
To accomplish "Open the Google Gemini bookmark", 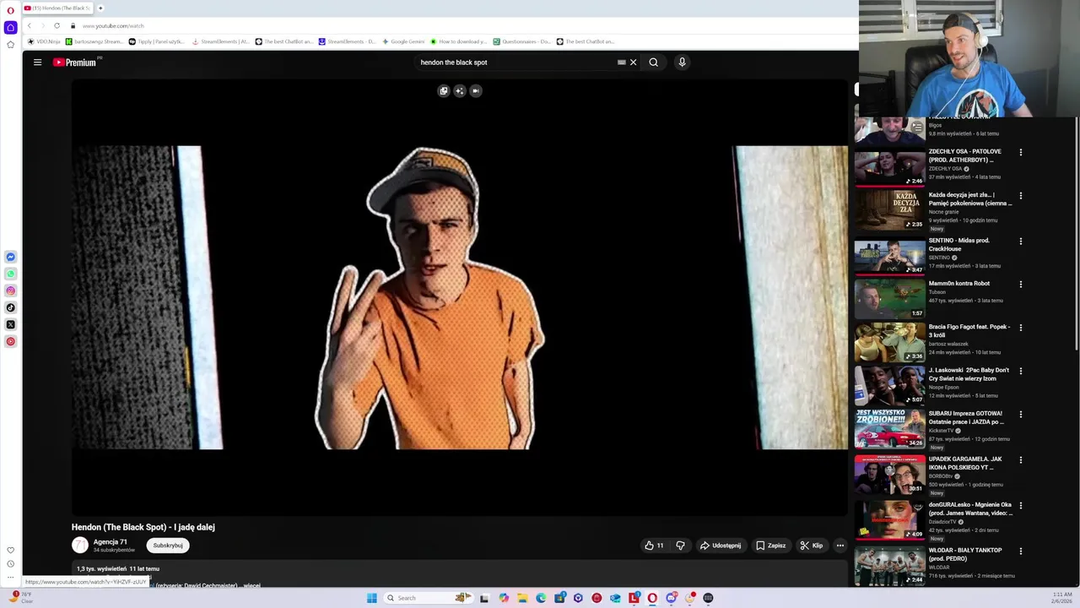I will [403, 41].
